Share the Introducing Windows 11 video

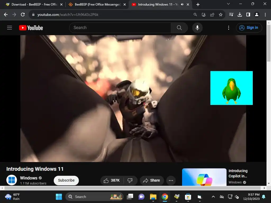point(152,180)
